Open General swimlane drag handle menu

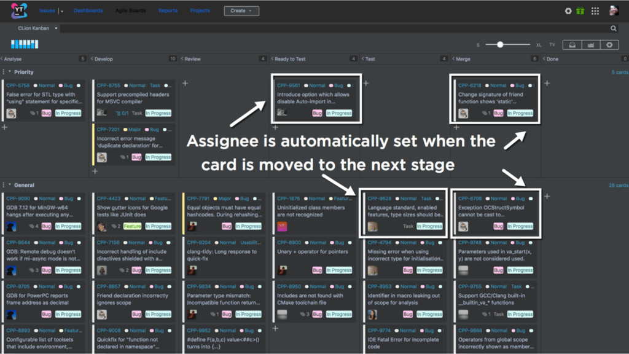click(4, 185)
